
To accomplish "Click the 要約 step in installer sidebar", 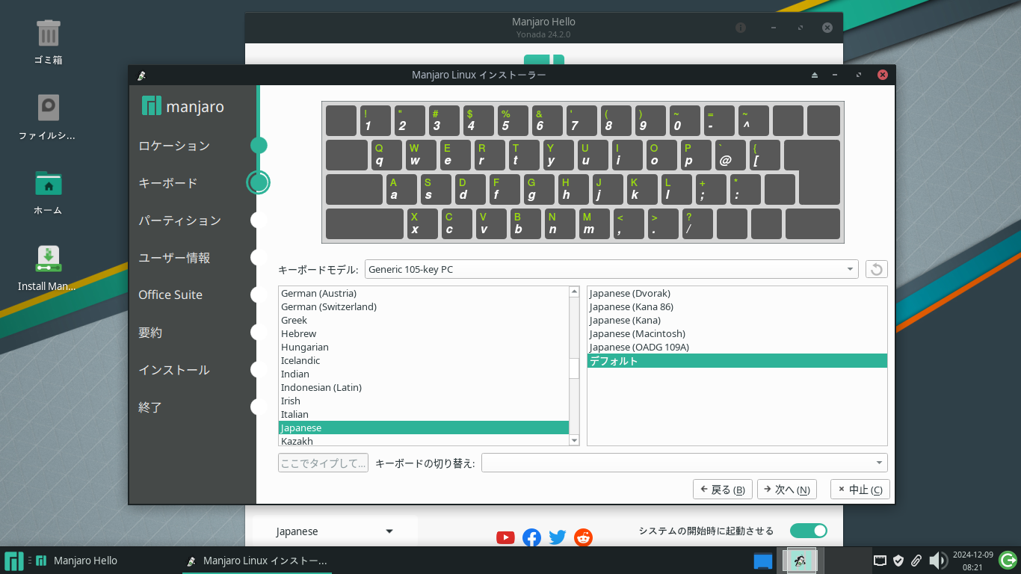I will [x=150, y=333].
